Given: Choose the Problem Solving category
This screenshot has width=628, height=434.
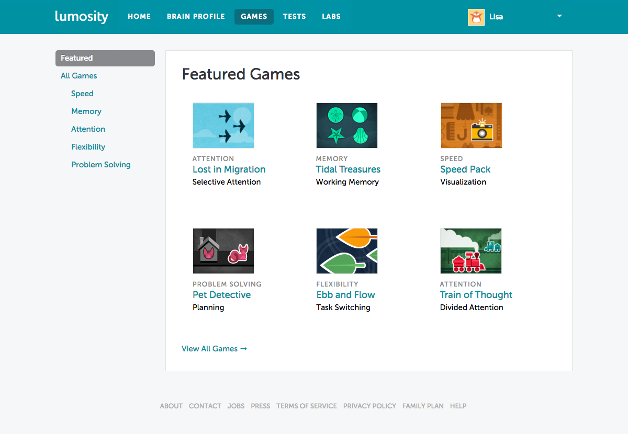Looking at the screenshot, I should tap(101, 165).
